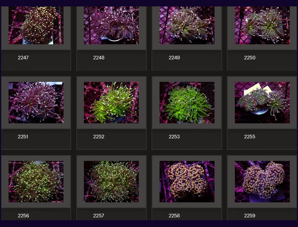Select green torch coral image 2252
Viewport: 298px width, 227px height.
(111, 103)
